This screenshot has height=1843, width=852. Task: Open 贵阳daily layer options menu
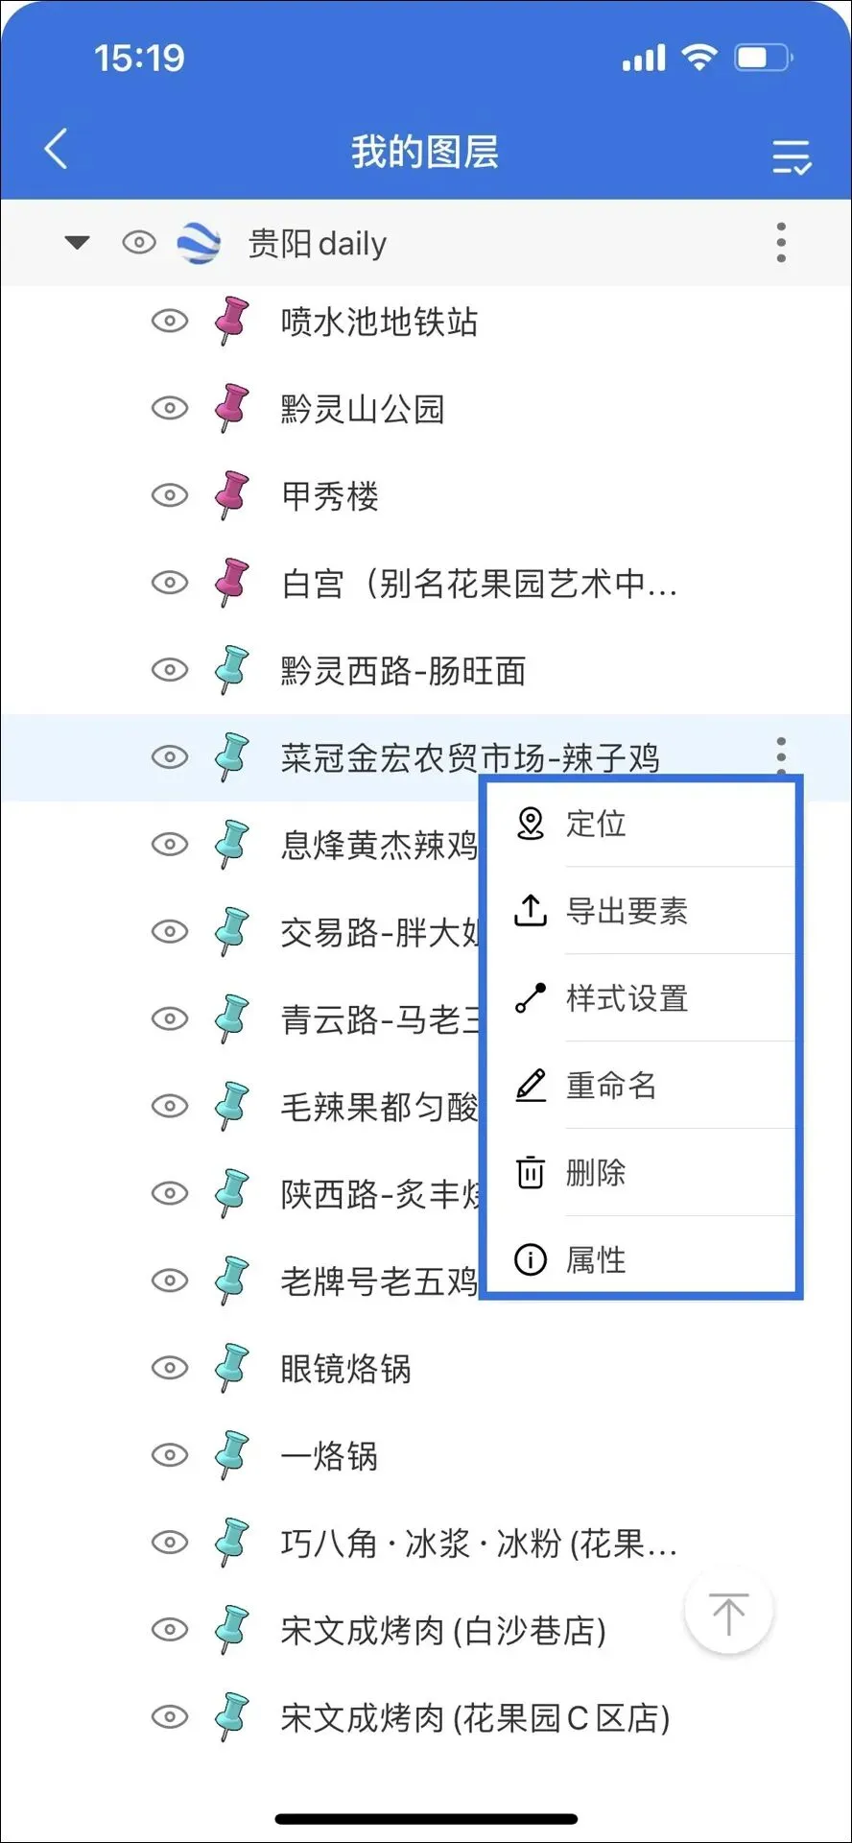(x=781, y=243)
